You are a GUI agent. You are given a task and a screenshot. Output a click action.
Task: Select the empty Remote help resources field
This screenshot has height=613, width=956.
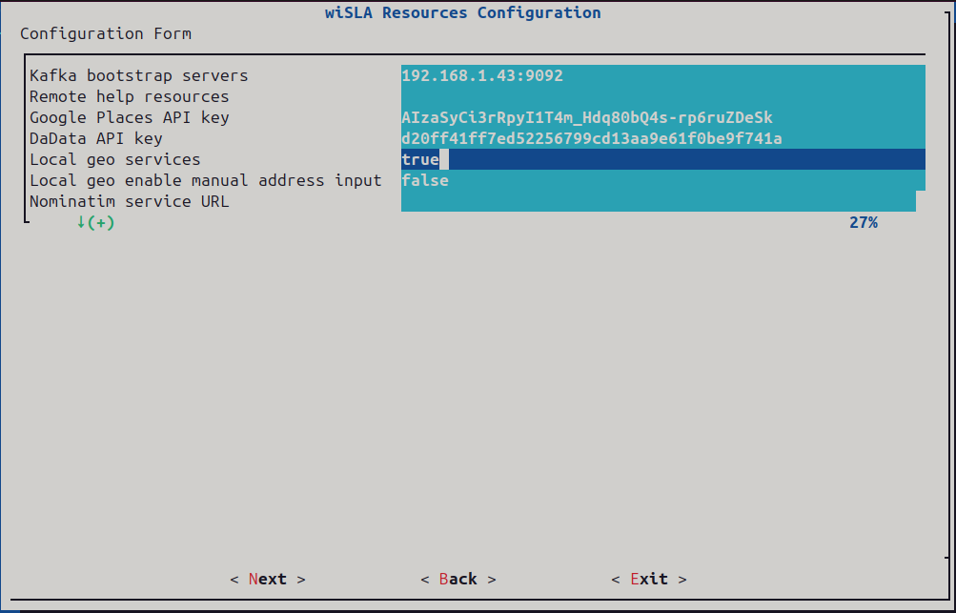tap(662, 96)
